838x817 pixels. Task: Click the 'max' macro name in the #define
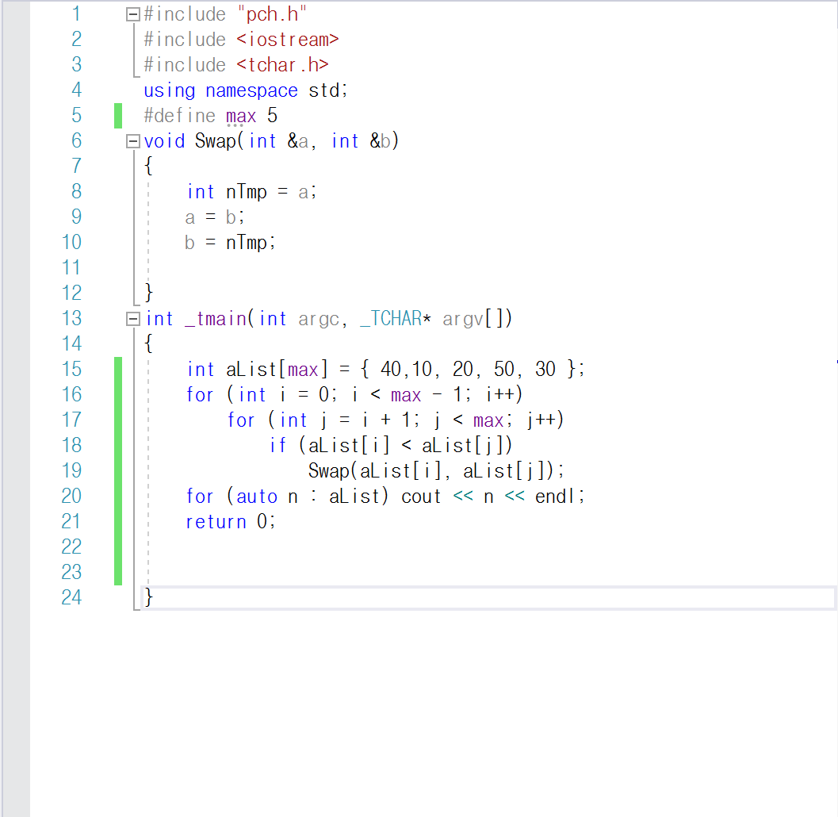pos(241,116)
